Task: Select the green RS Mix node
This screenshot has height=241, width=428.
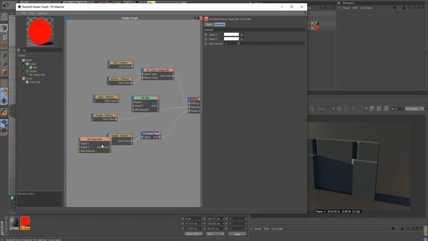Action: [145, 98]
